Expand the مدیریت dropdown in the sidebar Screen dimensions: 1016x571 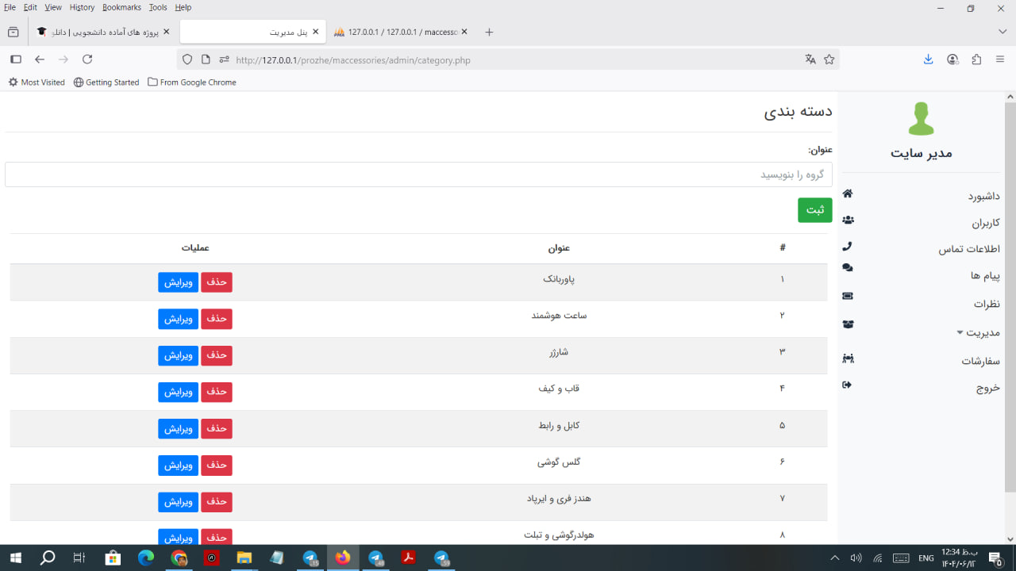[978, 332]
